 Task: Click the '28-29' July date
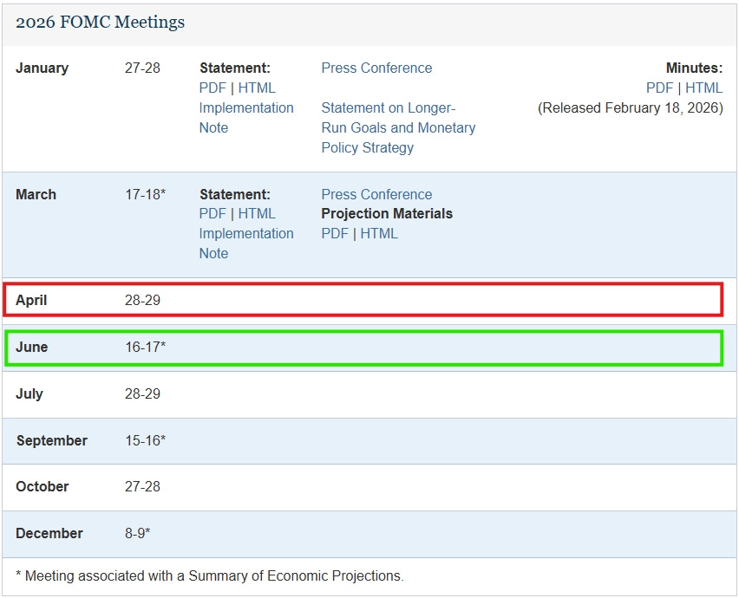coord(142,393)
